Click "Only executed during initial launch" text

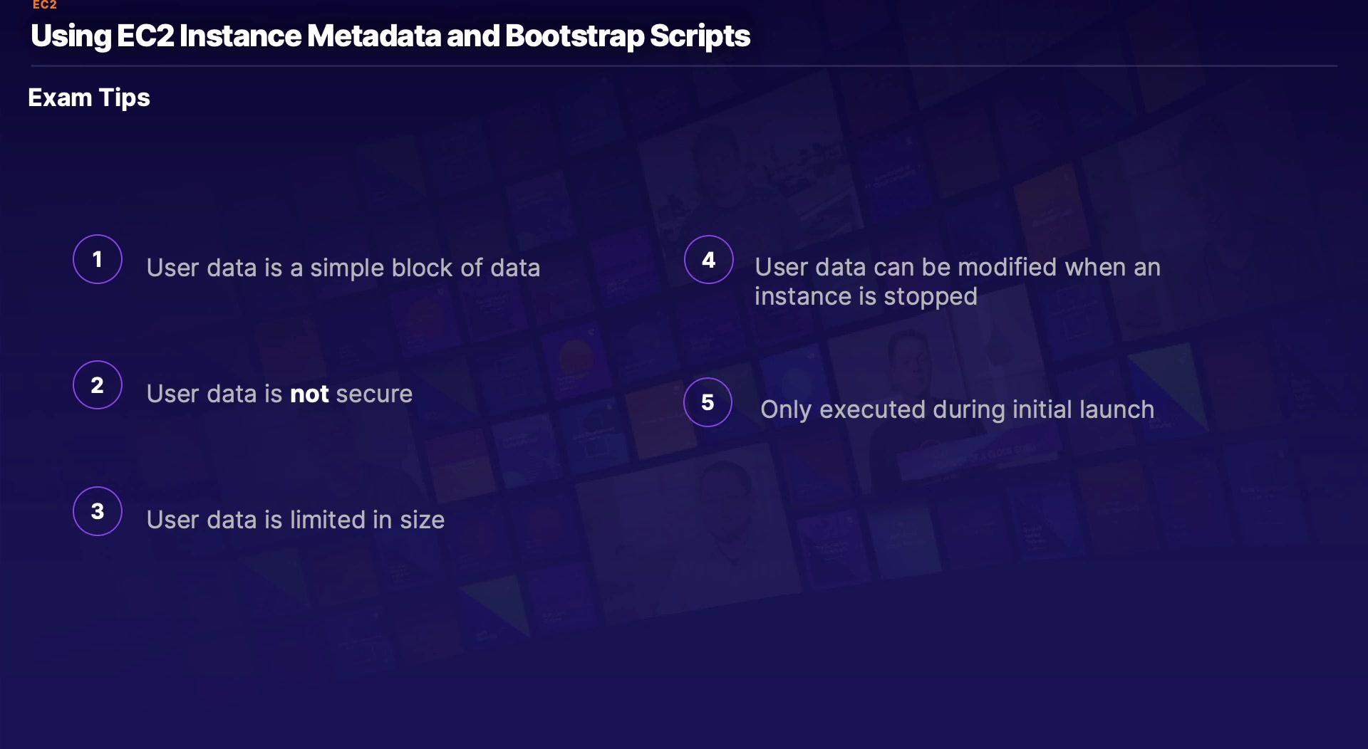point(957,409)
